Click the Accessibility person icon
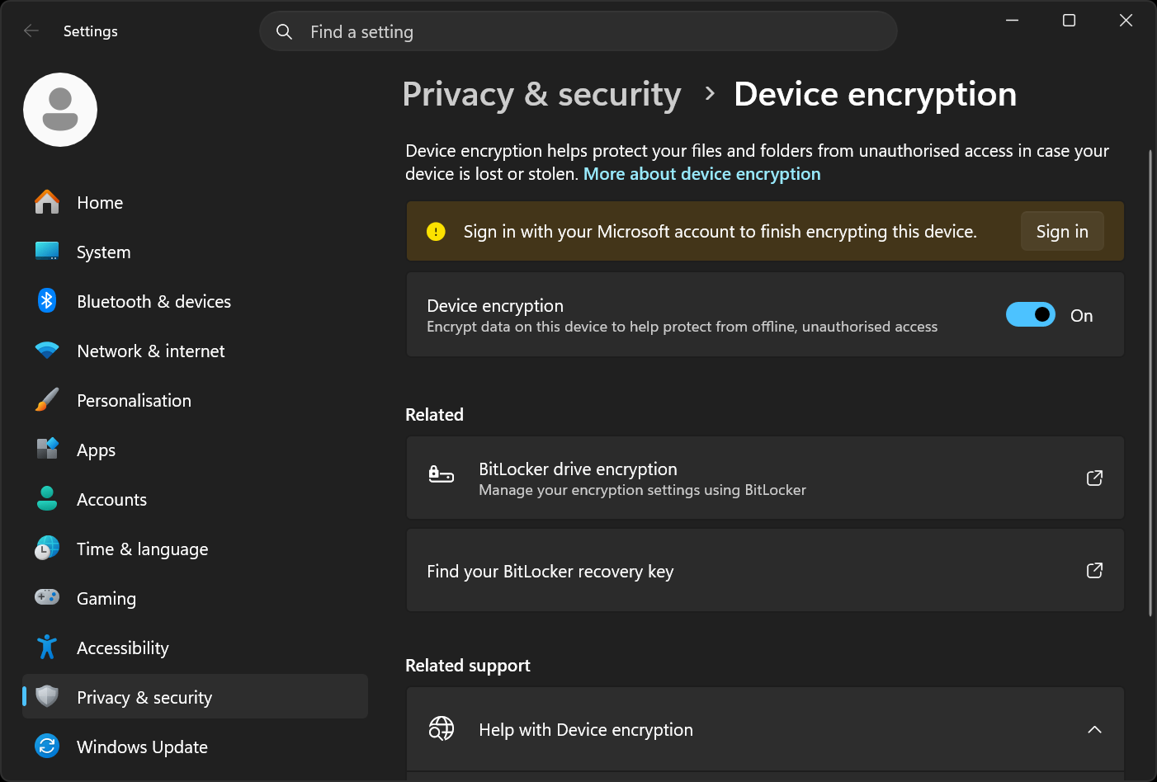The height and width of the screenshot is (782, 1157). [47, 647]
